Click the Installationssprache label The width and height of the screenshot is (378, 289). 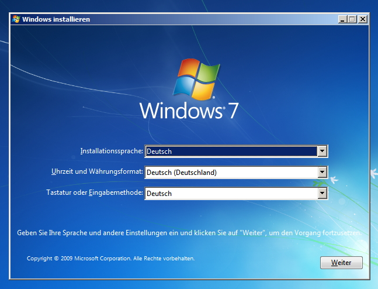[112, 151]
